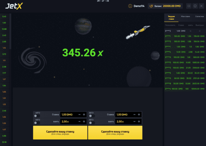Image resolution: width=206 pixels, height=146 pixels.
Task: Decrease right cashout multiplier with minus
Action: click(x=134, y=121)
